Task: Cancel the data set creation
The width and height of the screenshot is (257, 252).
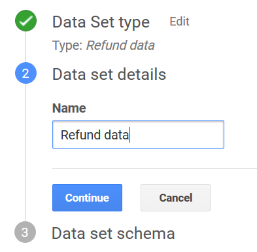Action: tap(175, 198)
